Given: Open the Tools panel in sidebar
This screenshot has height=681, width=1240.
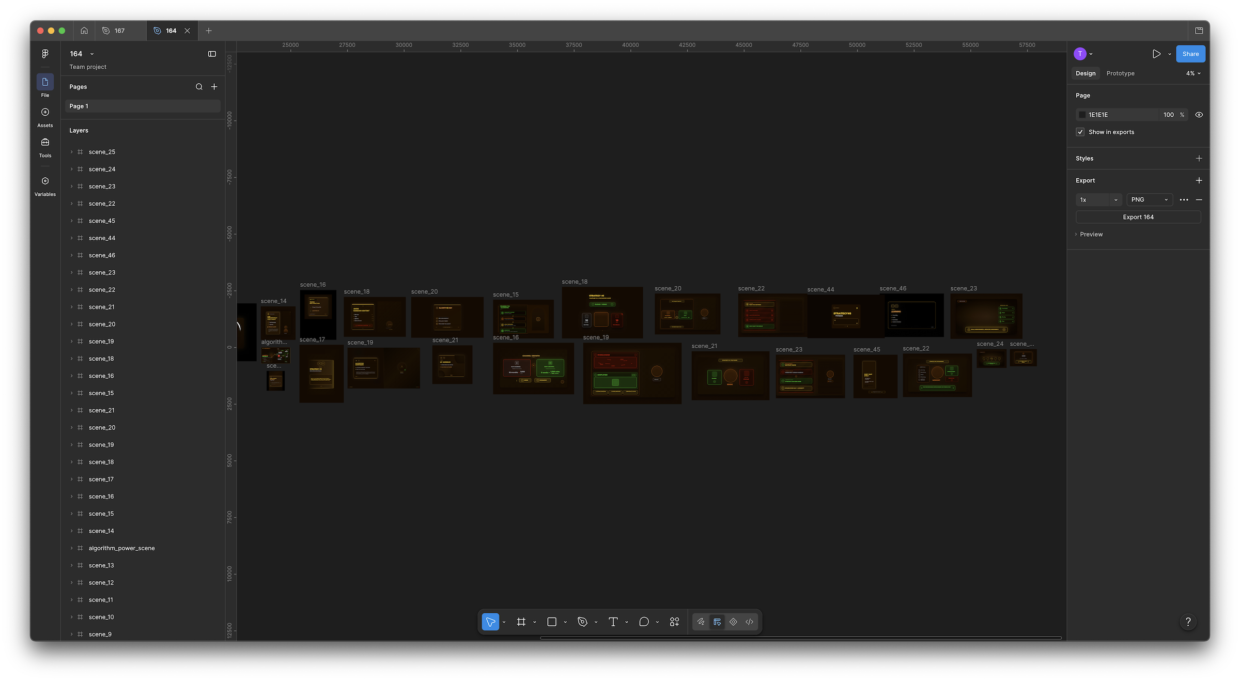Looking at the screenshot, I should tap(45, 147).
